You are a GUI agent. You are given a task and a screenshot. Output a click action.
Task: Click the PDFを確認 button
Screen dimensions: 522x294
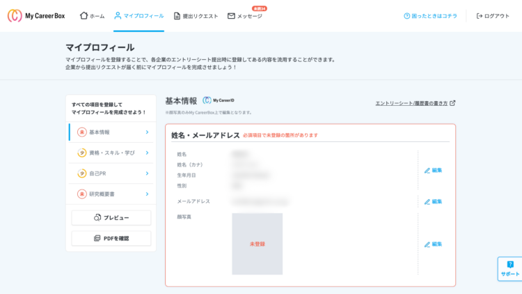click(111, 238)
